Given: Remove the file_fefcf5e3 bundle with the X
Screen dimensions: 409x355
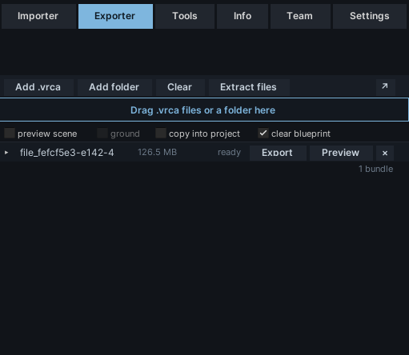Looking at the screenshot, I should pyautogui.click(x=385, y=153).
